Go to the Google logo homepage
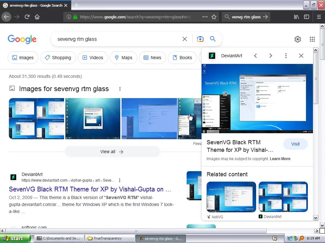This screenshot has height=243, width=325. pyautogui.click(x=22, y=39)
